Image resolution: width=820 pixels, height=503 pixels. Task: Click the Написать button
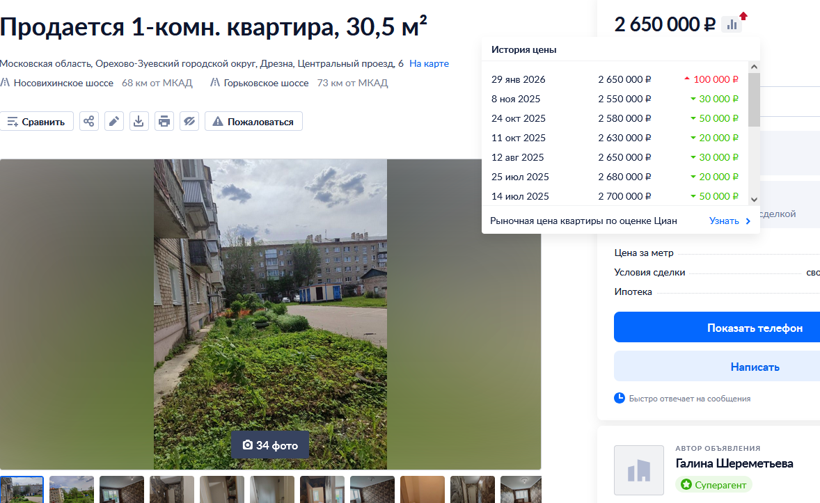point(717,366)
